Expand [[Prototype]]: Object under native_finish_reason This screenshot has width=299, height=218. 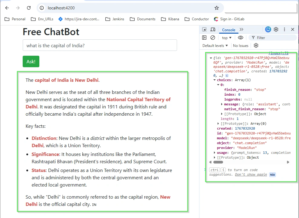point(222,114)
